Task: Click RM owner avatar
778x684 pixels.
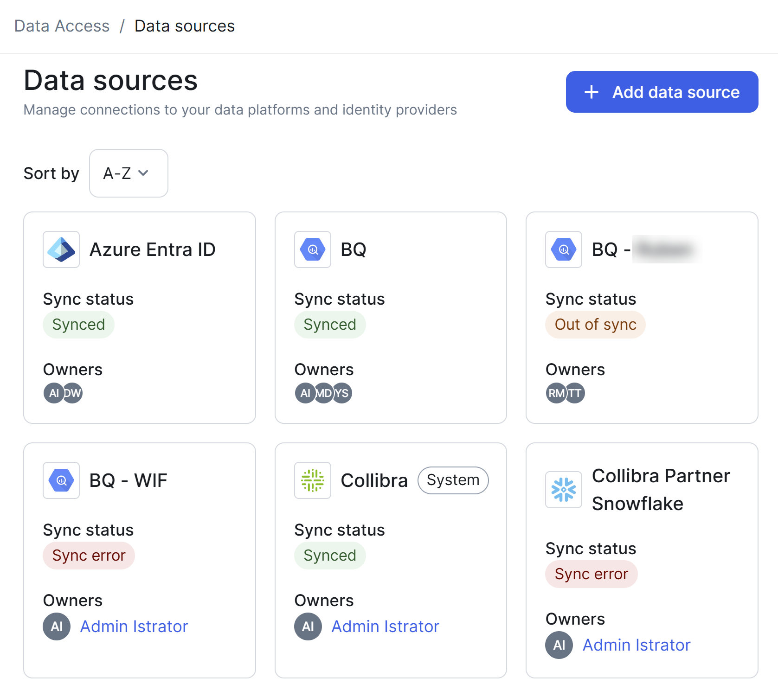Action: tap(556, 393)
